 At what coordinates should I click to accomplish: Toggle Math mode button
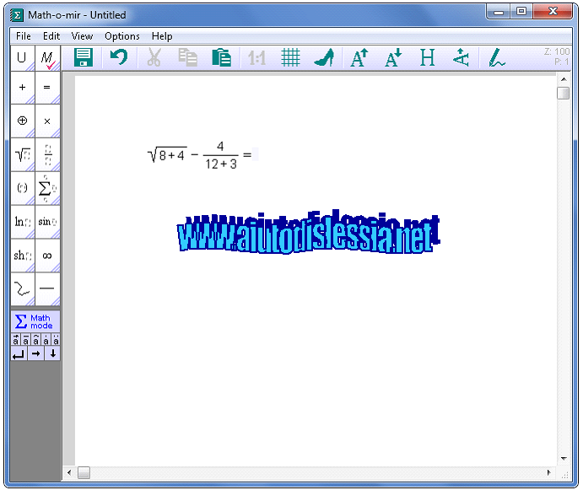pyautogui.click(x=35, y=321)
